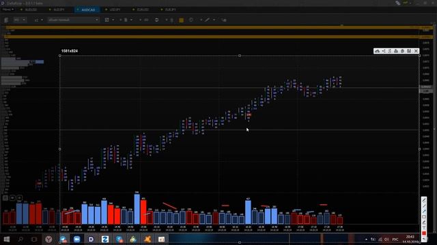Click the yellow square toolbar button

tap(181, 20)
